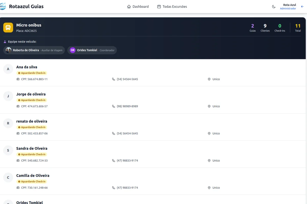Click the ID card icon next to CPF 540.682.724-33

click(x=18, y=161)
